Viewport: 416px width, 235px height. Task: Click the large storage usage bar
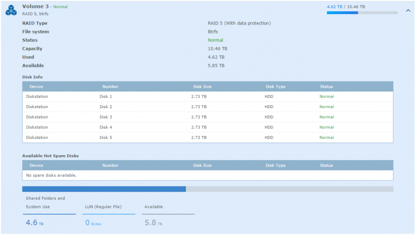point(207,189)
